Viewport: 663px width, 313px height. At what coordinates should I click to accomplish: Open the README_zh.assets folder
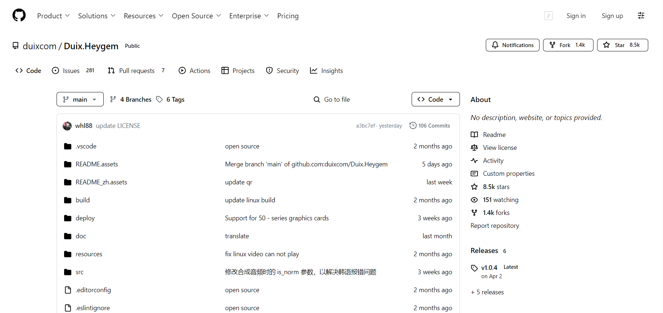[101, 182]
